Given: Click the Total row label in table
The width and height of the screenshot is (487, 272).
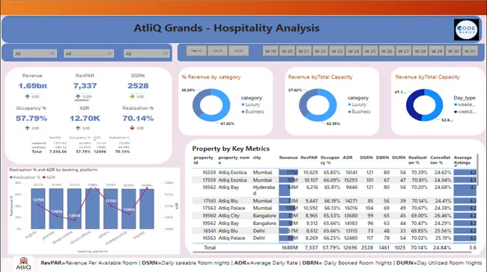Looking at the screenshot, I should [210, 248].
